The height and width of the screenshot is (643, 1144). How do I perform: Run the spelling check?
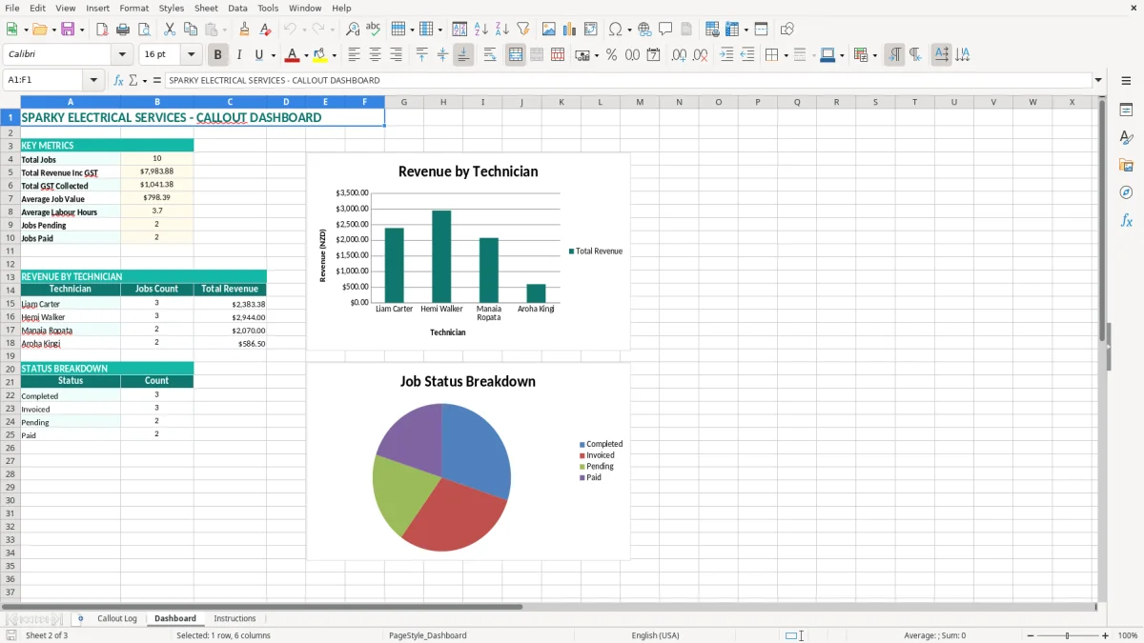point(374,30)
